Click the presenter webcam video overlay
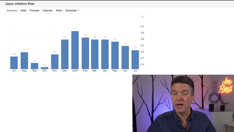The height and width of the screenshot is (132, 234). 183,103
